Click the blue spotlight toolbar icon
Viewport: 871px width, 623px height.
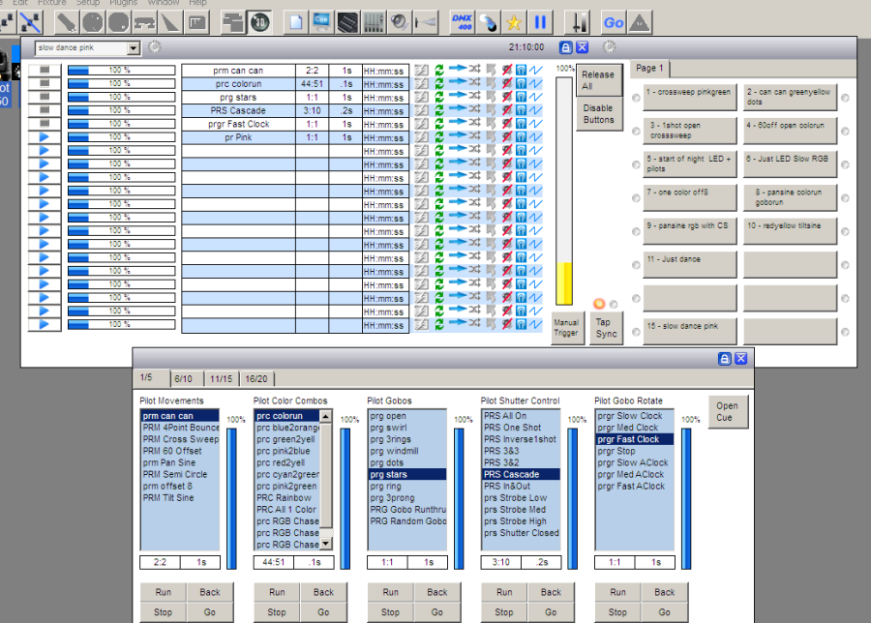coord(489,23)
